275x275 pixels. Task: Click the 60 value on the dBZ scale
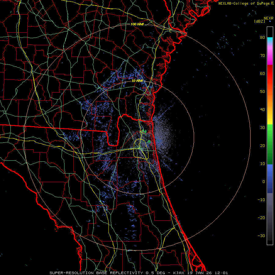pos(262,73)
